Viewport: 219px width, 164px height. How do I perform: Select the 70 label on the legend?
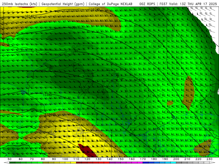click(x=32, y=159)
